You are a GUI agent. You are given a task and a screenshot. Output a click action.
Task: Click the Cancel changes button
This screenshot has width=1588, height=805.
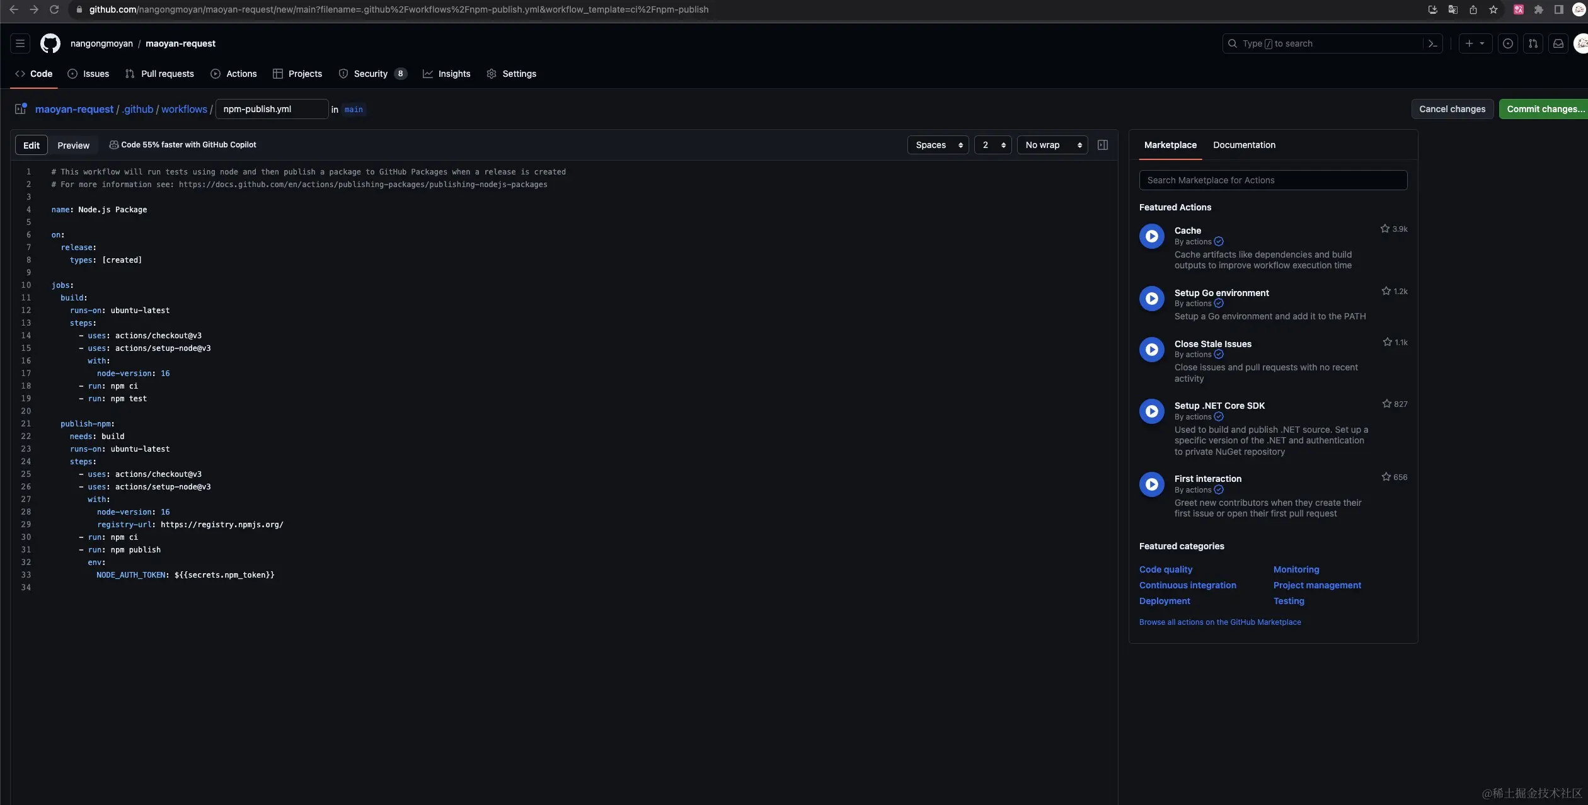coord(1452,109)
